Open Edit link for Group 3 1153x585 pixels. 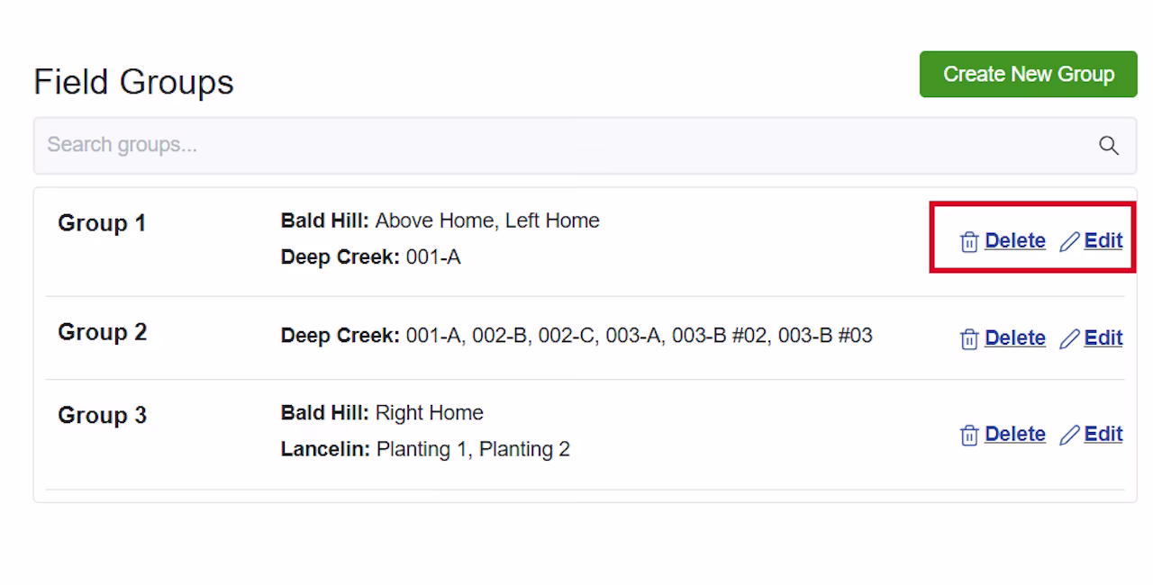point(1103,434)
